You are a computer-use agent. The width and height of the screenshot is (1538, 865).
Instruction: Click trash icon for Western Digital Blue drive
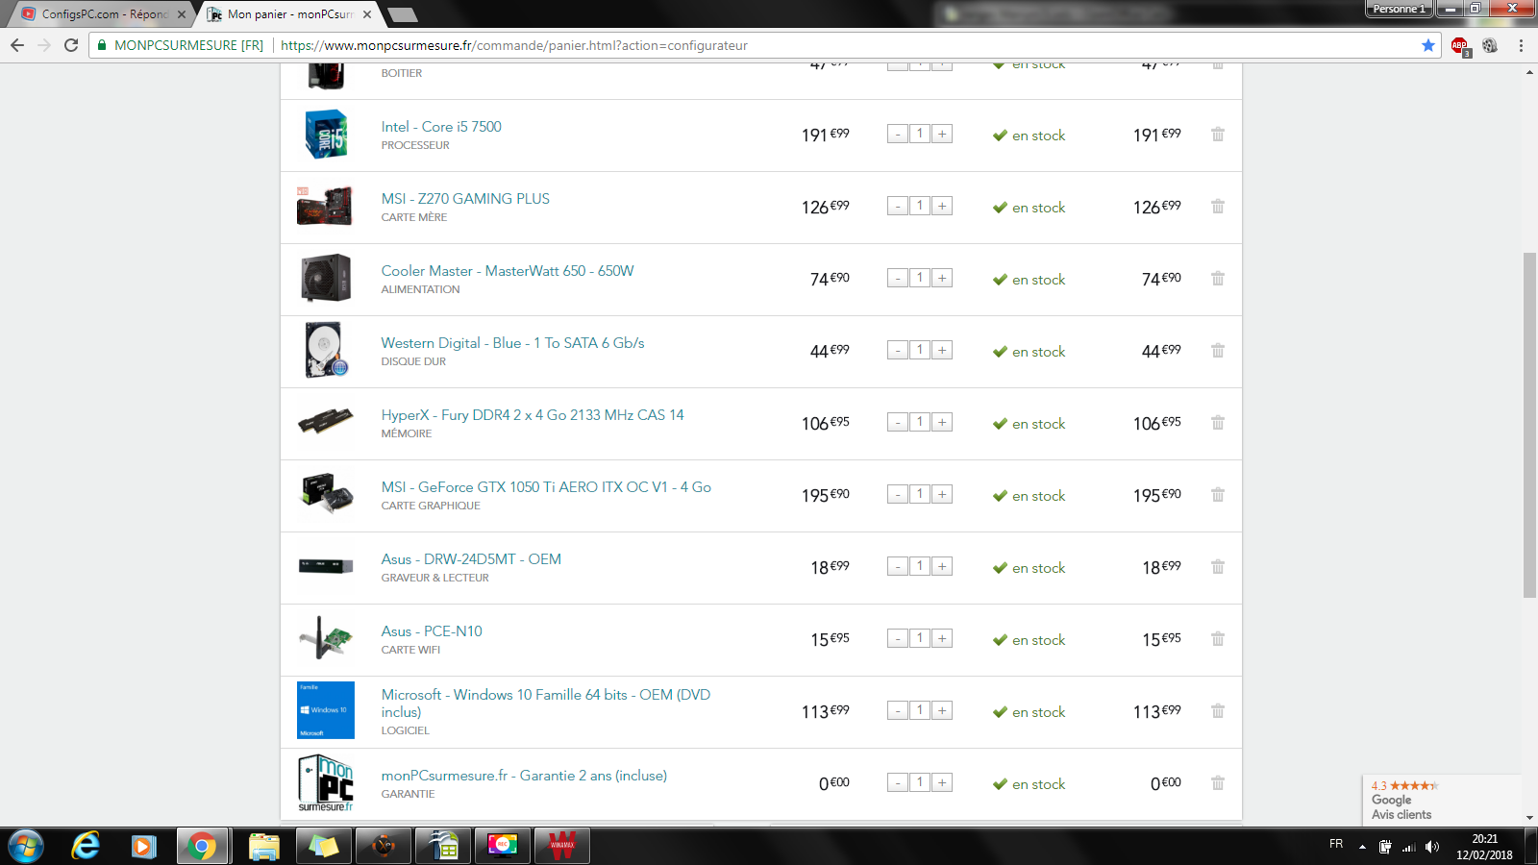coord(1217,351)
